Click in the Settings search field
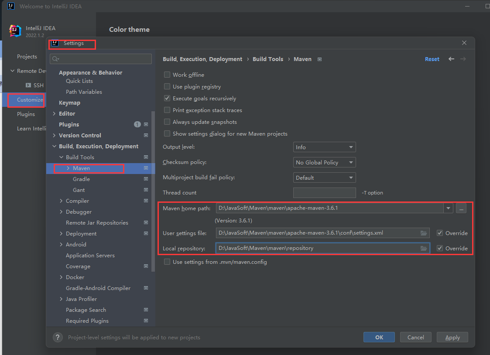The width and height of the screenshot is (490, 355). click(101, 59)
